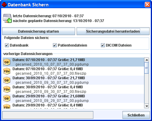Click 'Datum: 30/09/2010 - 07:37 Größe: 0,41MB' text
152x121 pixels.
[x=48, y=87]
